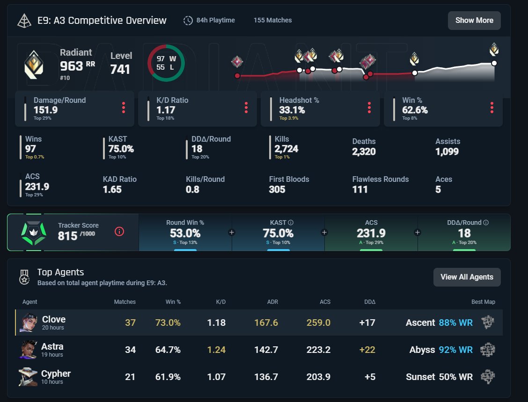Click the Ascent map icon in Clove row
This screenshot has width=528, height=402.
click(x=488, y=322)
